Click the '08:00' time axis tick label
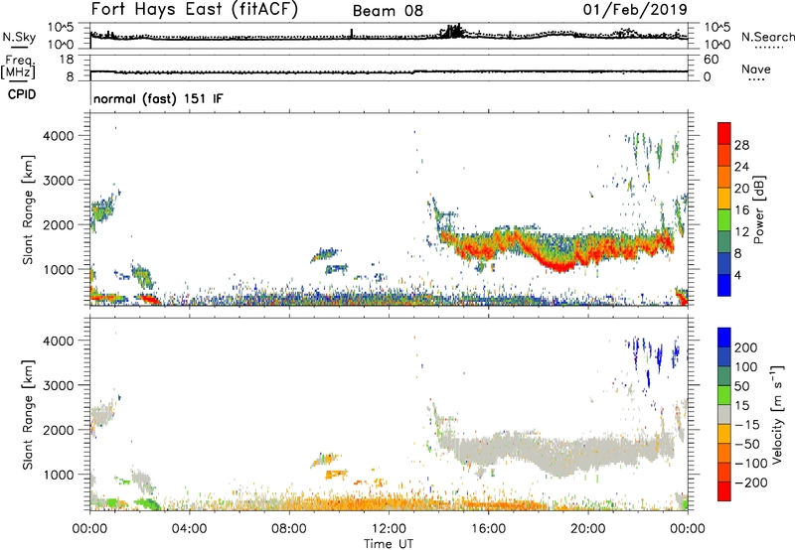 point(289,529)
